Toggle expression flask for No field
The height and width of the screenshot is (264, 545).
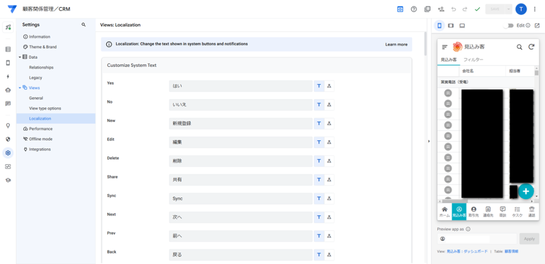coord(329,105)
